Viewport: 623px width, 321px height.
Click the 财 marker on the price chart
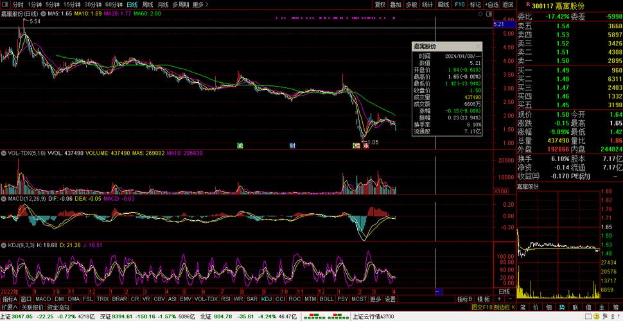[292, 146]
